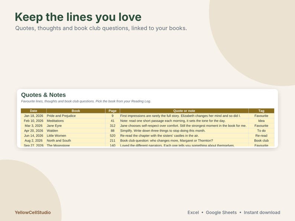This screenshot has width=295, height=221.
Task: Click the 'Loved the different narrators' note cell
Action: point(184,145)
